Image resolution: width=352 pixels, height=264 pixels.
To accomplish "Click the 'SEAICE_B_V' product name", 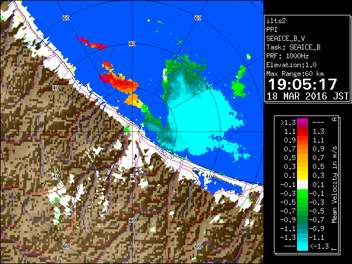I will pyautogui.click(x=285, y=38).
